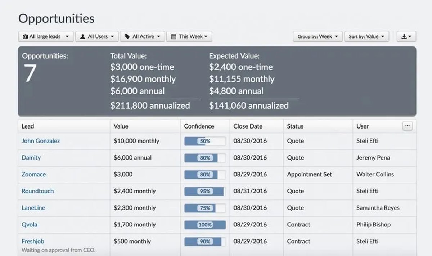The height and width of the screenshot is (256, 432).
Task: Click calendar icon in This Week filter
Action: pos(174,36)
